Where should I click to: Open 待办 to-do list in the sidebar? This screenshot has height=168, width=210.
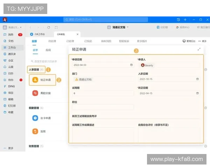[8, 80]
